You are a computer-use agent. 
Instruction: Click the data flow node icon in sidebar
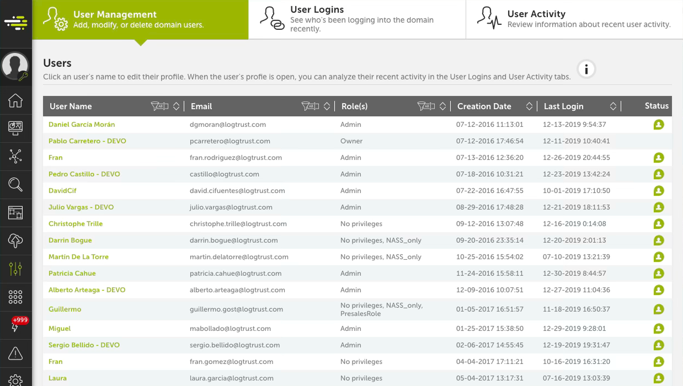pos(16,157)
